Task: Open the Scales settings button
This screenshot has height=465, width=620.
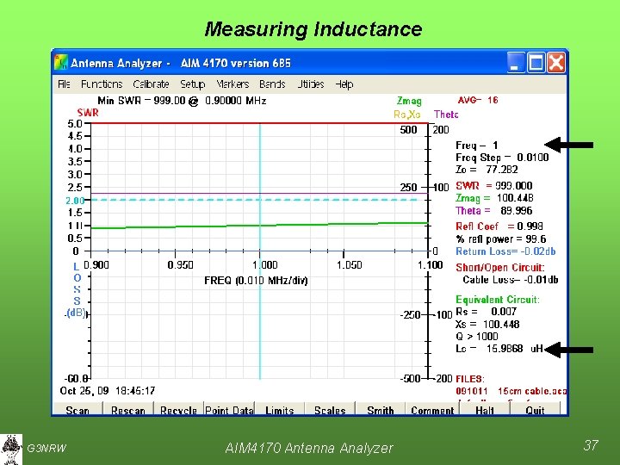Action: [x=330, y=409]
